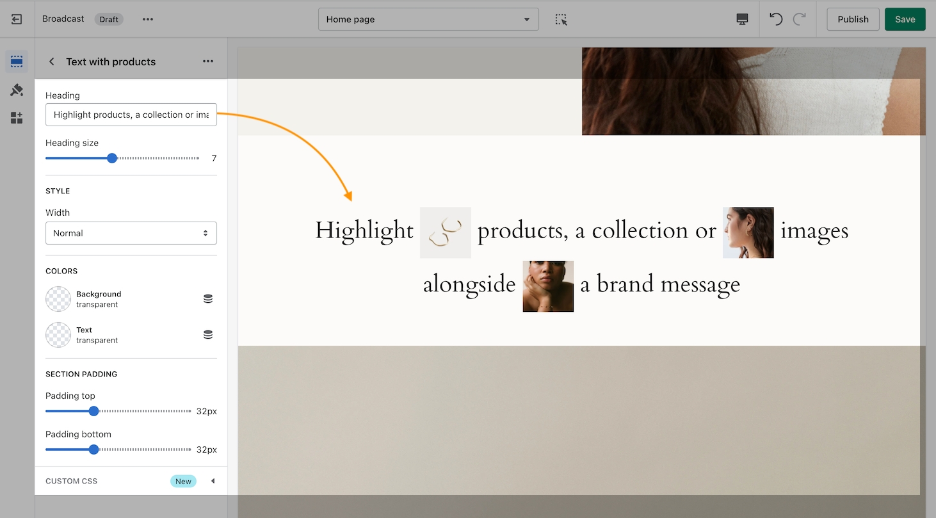Click the exit editor icon
936x518 pixels.
click(x=17, y=19)
